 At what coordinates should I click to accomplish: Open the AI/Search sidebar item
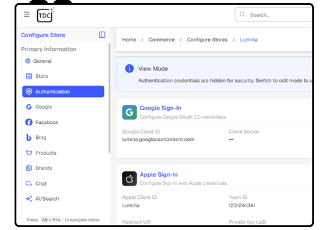pos(63,199)
